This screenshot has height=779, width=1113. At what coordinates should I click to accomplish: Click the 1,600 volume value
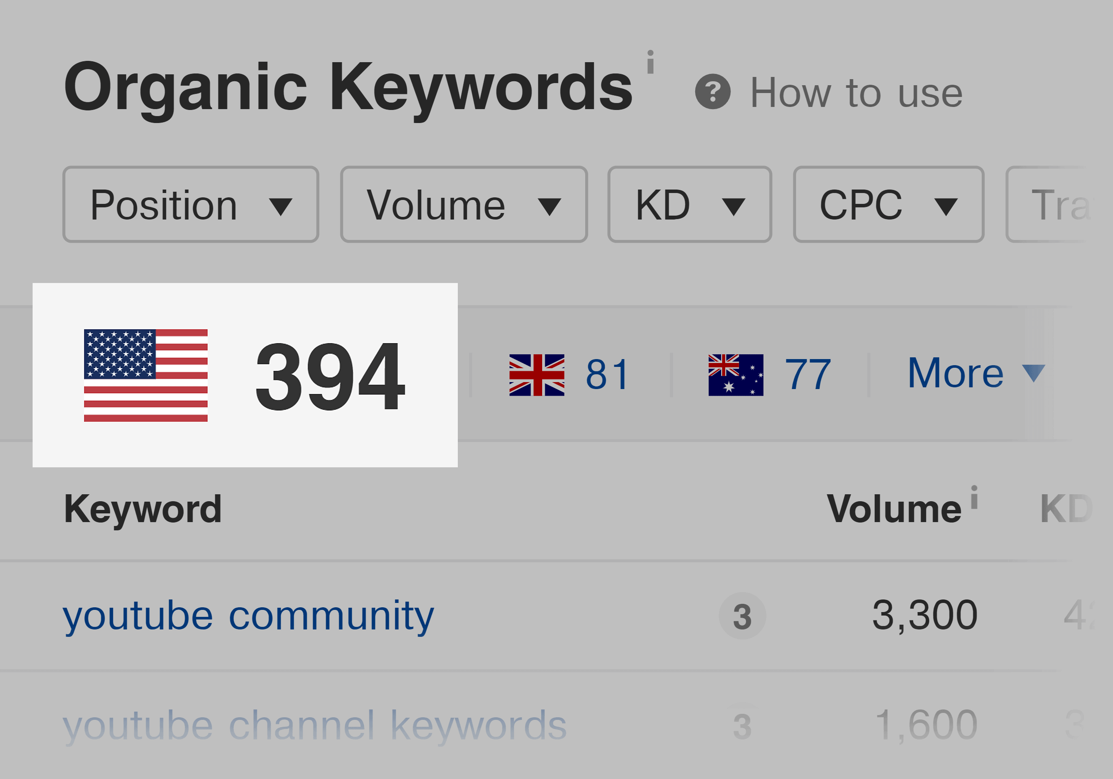click(x=926, y=726)
